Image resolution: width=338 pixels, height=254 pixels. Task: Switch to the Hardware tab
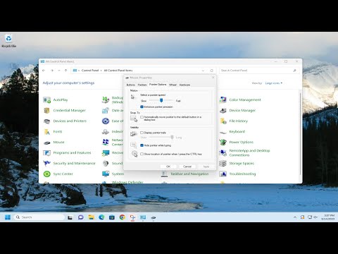(x=184, y=85)
